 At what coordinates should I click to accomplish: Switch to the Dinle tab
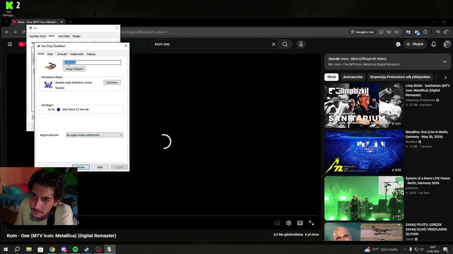click(50, 54)
